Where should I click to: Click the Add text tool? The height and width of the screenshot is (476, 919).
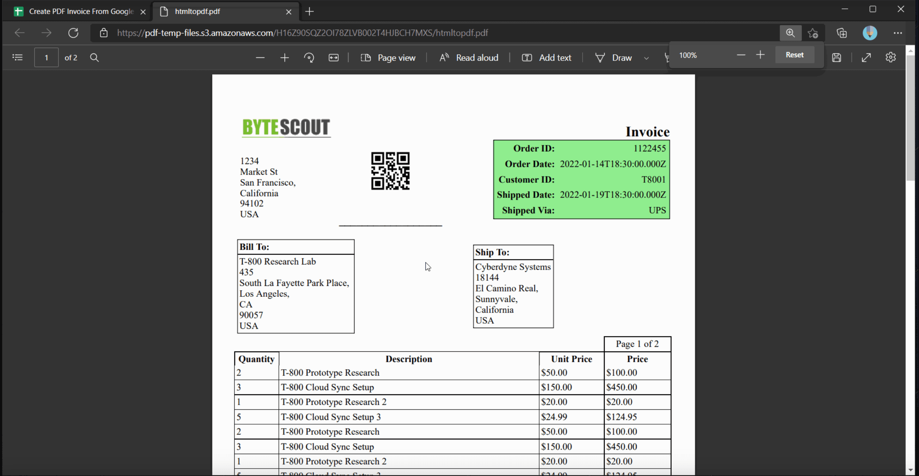[547, 57]
